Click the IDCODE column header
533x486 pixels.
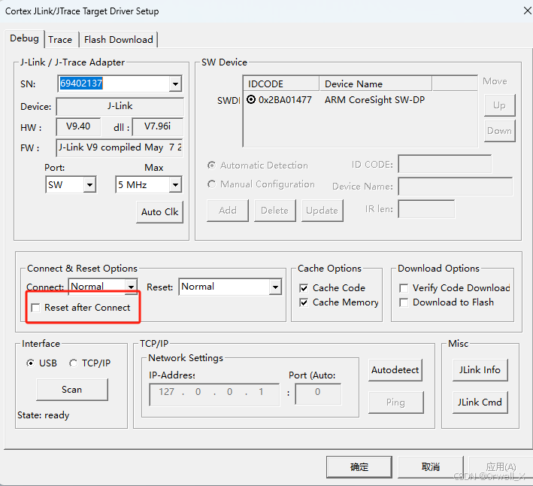[x=281, y=84]
